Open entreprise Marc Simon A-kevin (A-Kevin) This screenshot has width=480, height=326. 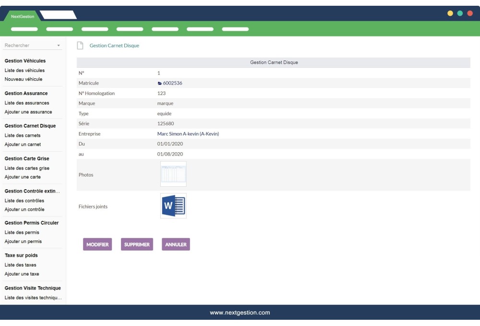point(187,133)
